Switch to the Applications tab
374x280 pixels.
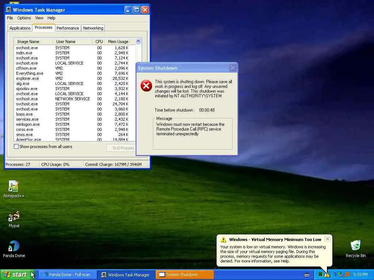click(20, 28)
